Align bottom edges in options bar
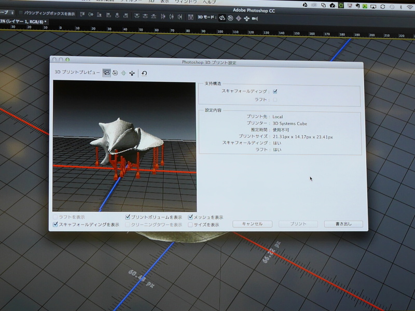Image resolution: width=415 pixels, height=311 pixels. point(99,15)
